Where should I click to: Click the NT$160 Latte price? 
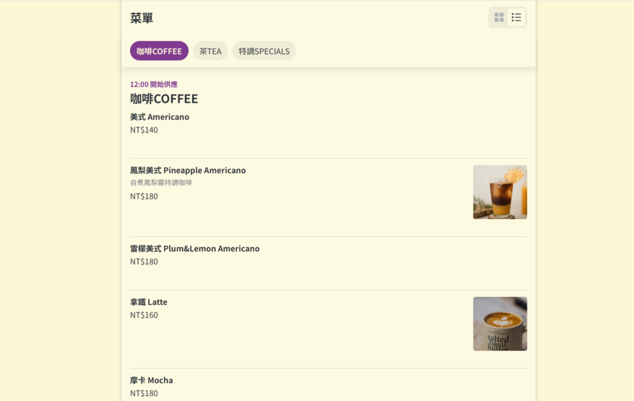pyautogui.click(x=144, y=315)
